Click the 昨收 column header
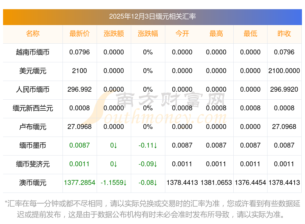Image resolution: width=305 pixels, height=224 pixels. click(x=284, y=34)
